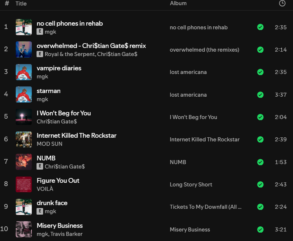The height and width of the screenshot is (241, 293).
Task: Click the green saved icon for Misery Business
Action: pyautogui.click(x=260, y=229)
